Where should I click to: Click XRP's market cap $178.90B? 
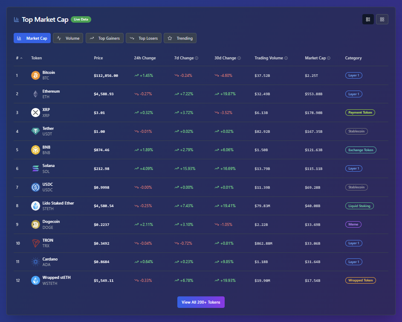coord(314,113)
